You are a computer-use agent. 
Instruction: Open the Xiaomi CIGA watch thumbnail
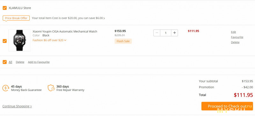pos(19,40)
